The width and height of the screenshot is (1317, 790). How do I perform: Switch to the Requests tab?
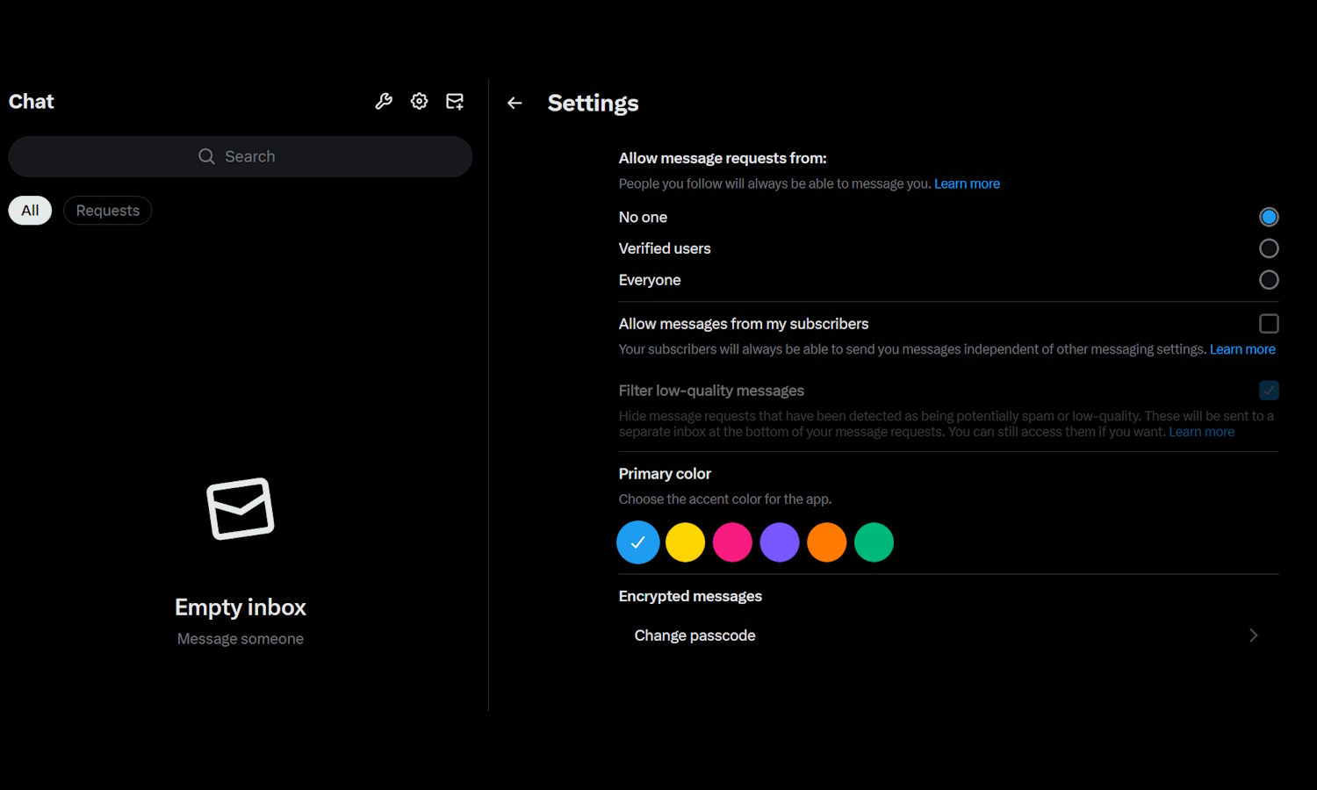(x=107, y=211)
